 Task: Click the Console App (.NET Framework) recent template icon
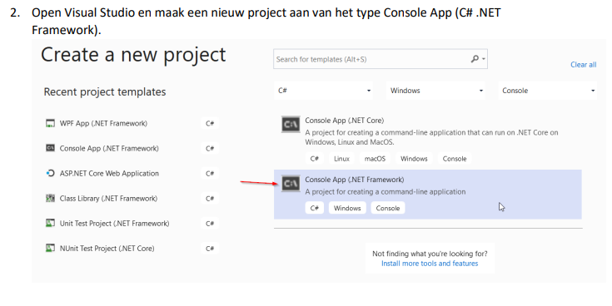50,148
